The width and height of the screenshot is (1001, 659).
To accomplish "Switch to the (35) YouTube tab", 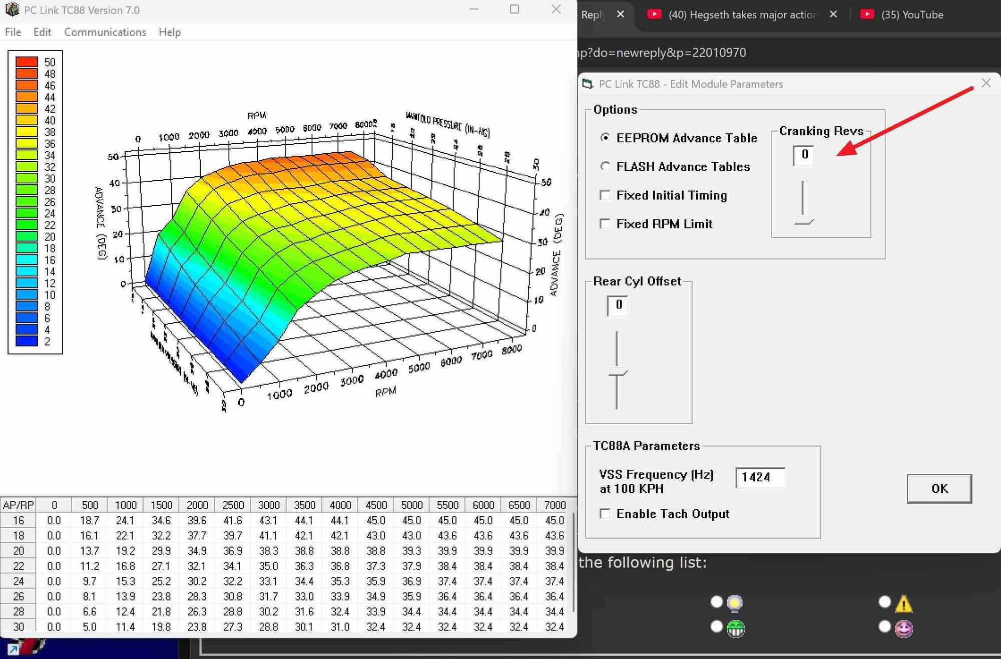I will pos(911,15).
